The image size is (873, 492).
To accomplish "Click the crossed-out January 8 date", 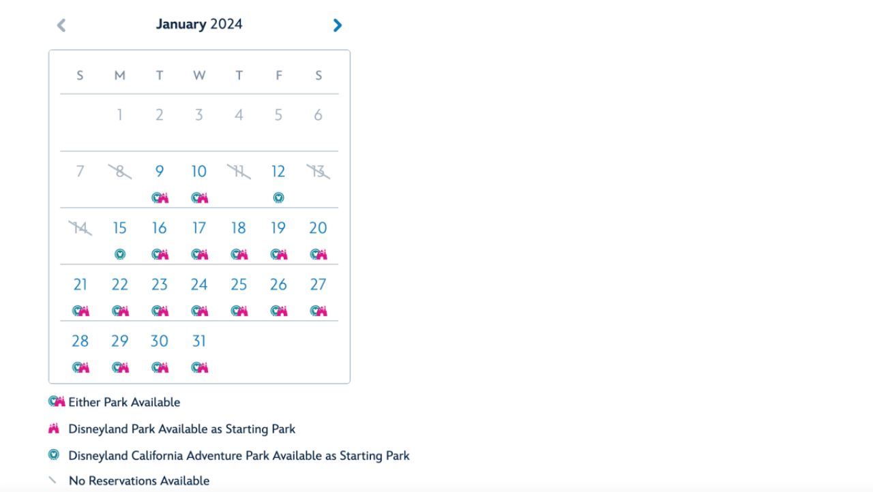I will [x=120, y=172].
